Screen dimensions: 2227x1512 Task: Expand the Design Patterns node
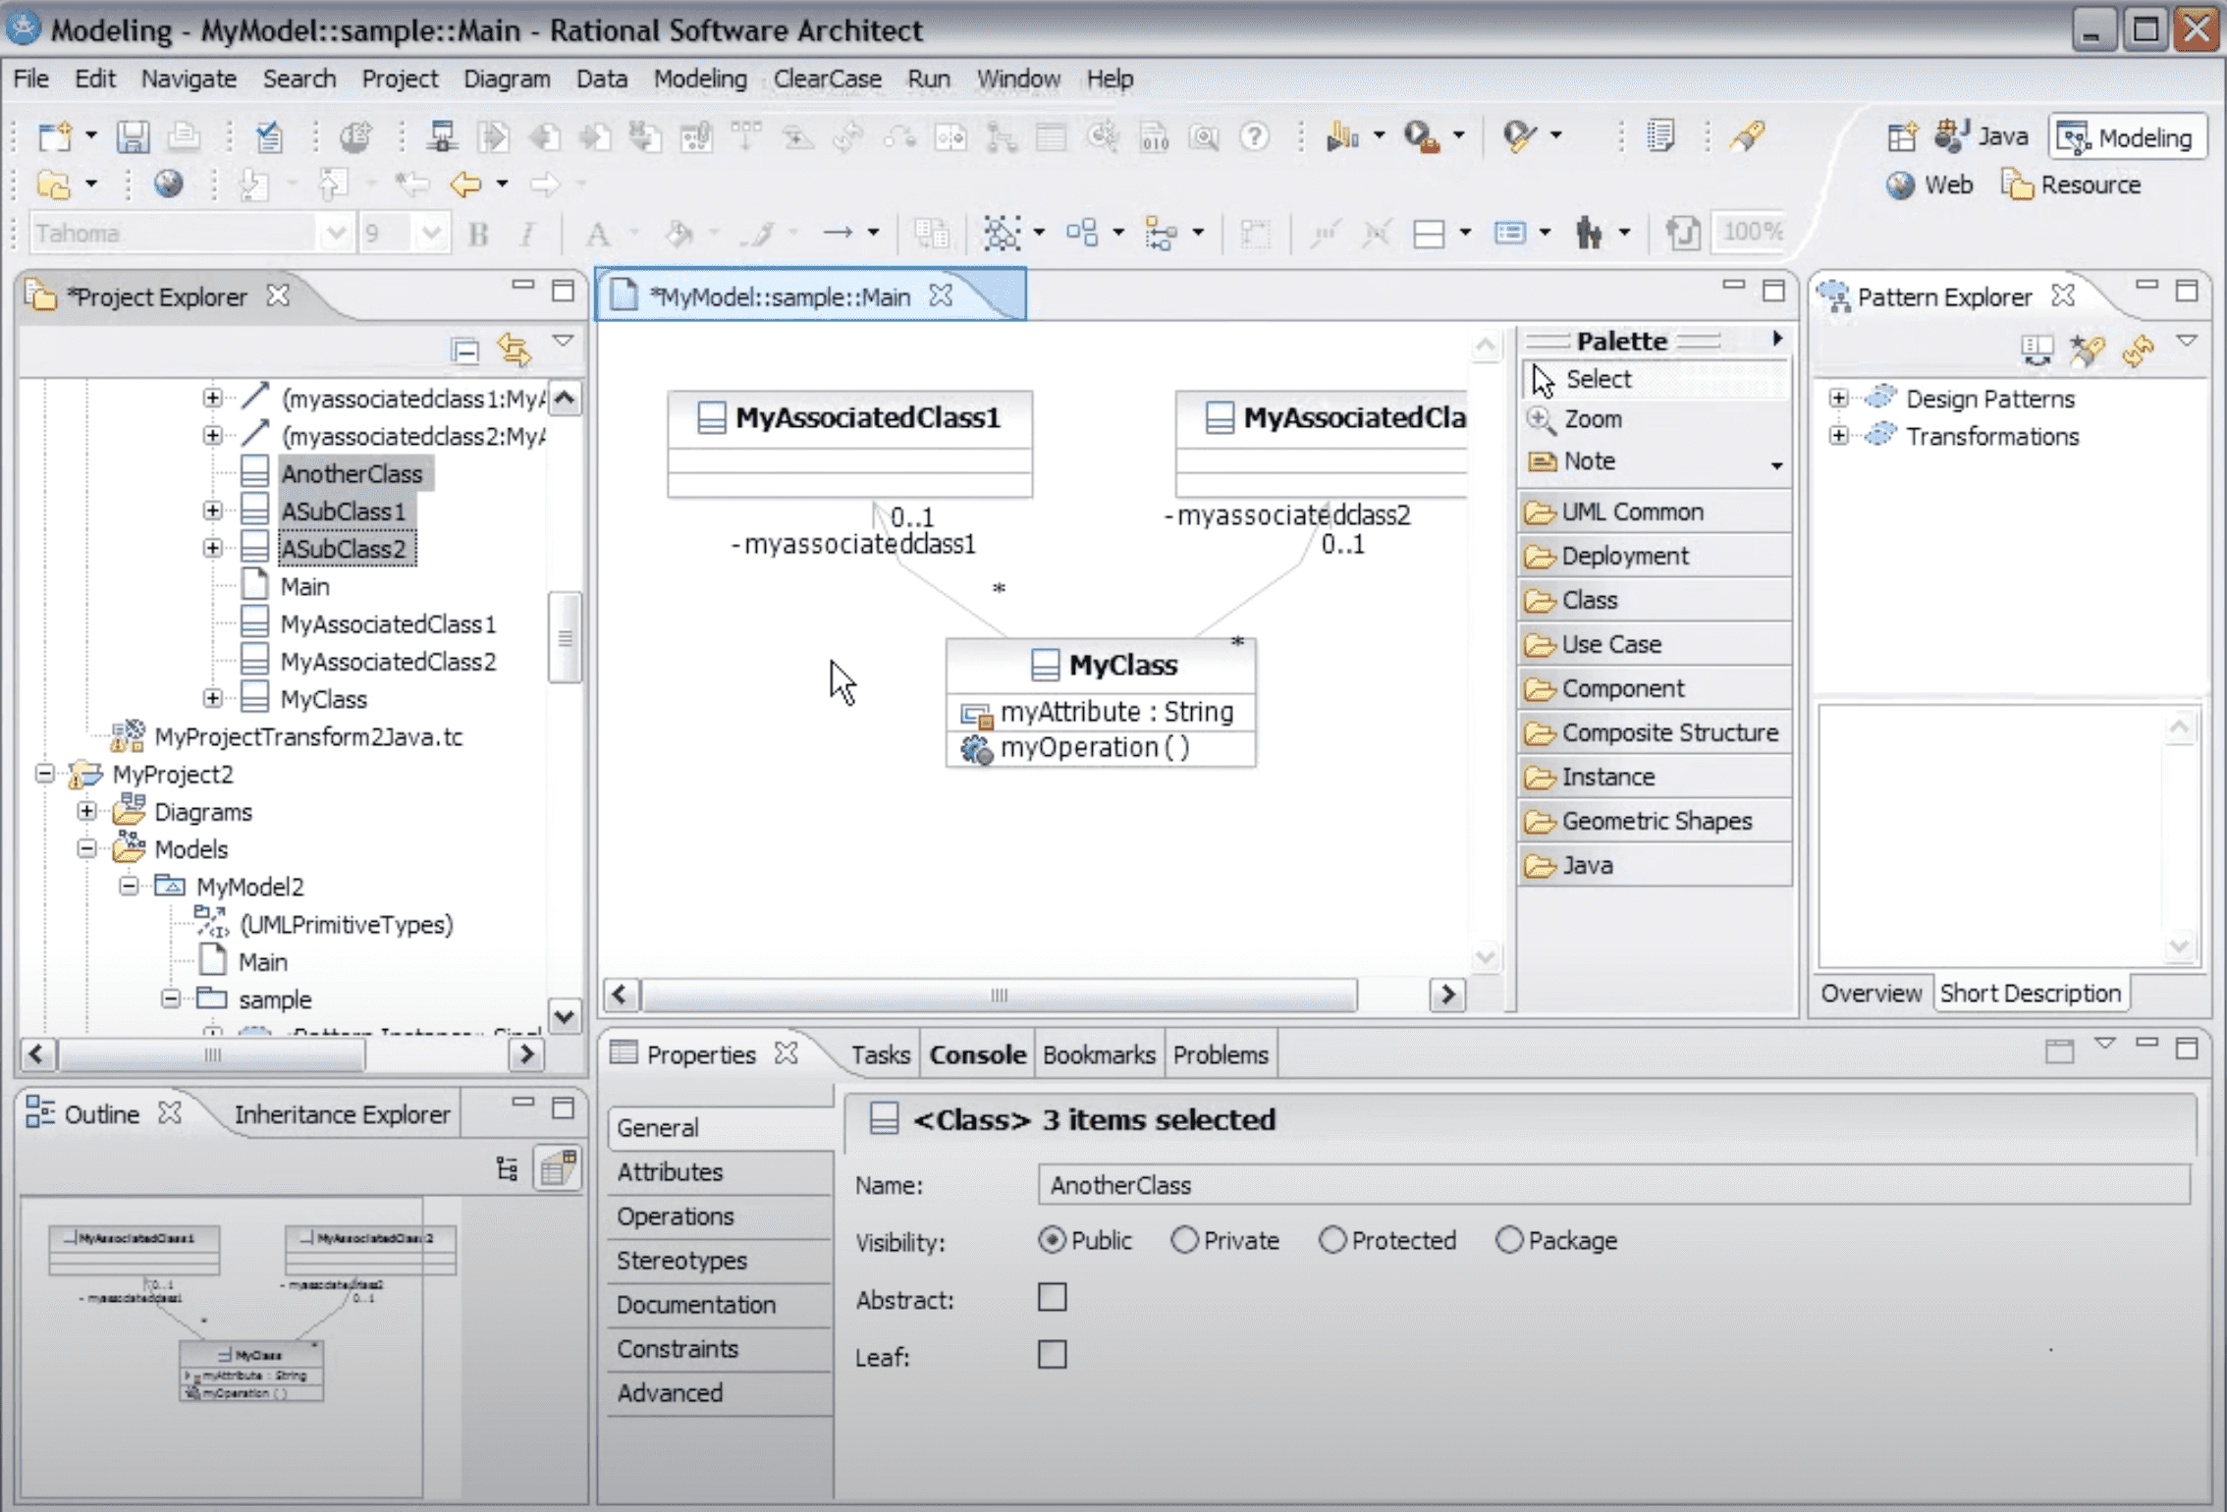1838,399
